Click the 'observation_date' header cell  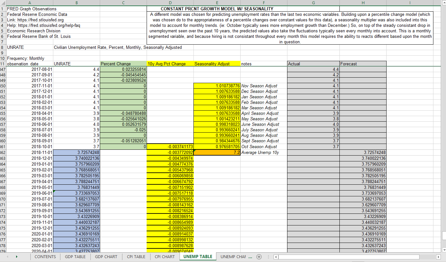tap(30, 64)
